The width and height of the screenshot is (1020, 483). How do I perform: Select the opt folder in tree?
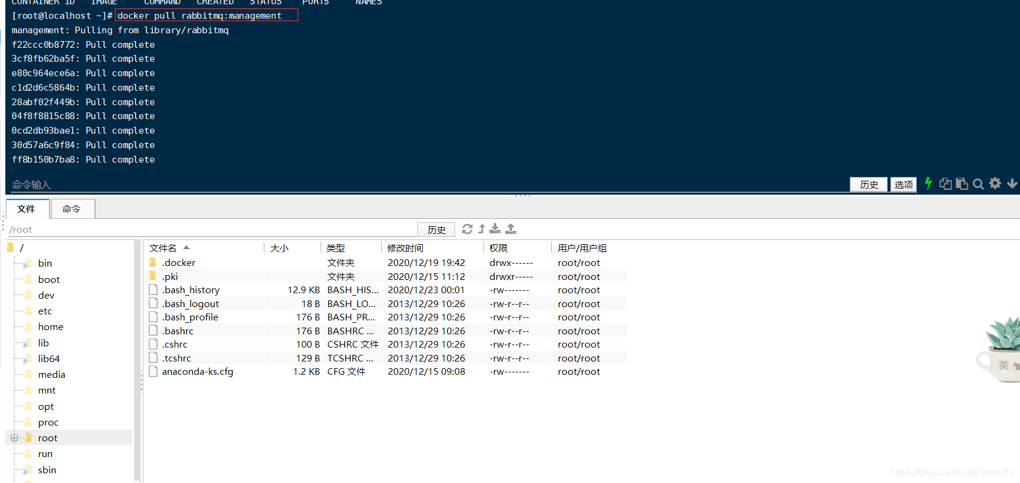[x=45, y=406]
